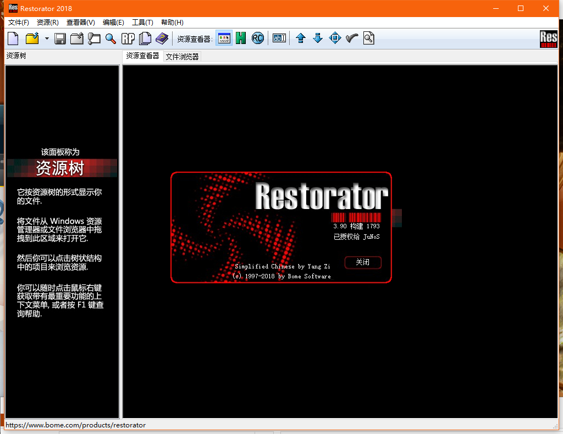Click the blue up arrow icon
Image resolution: width=563 pixels, height=434 pixels.
pyautogui.click(x=301, y=39)
